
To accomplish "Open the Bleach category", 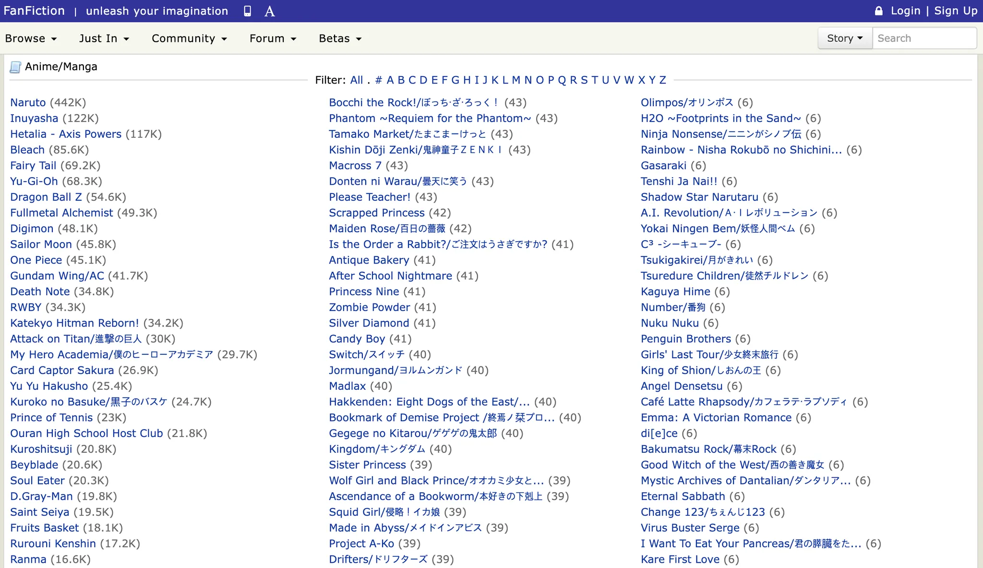I will [27, 150].
